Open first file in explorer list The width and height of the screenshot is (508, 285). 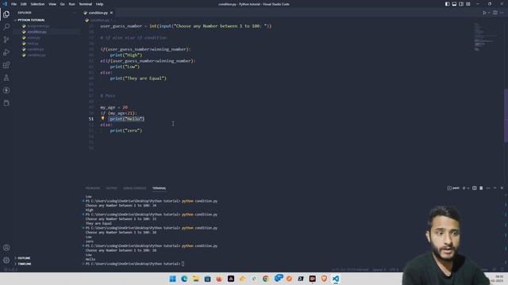coord(38,26)
